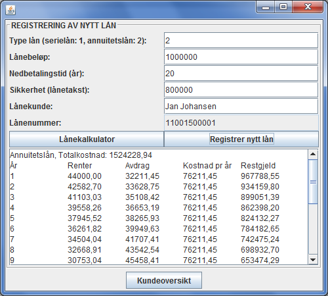Screen dimensions: 328x296
Task: Click the Sikkerhet (lånetakst) field with 800000
Action: point(241,90)
